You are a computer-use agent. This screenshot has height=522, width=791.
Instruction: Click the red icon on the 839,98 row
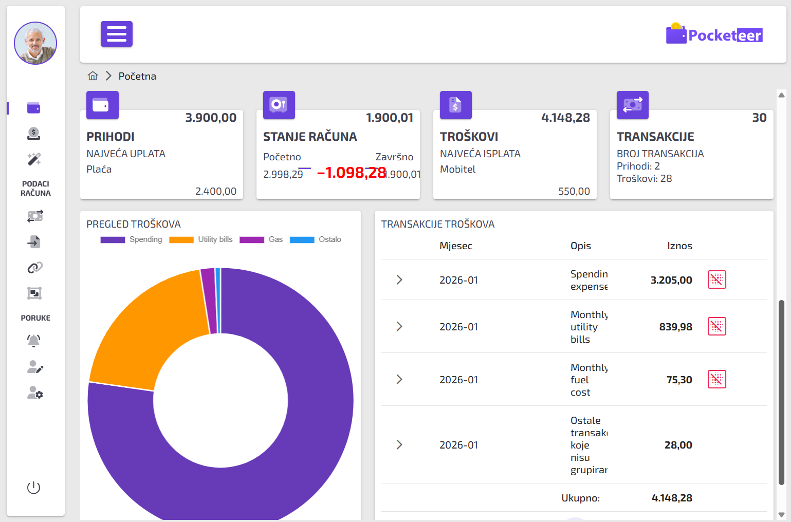pos(717,326)
